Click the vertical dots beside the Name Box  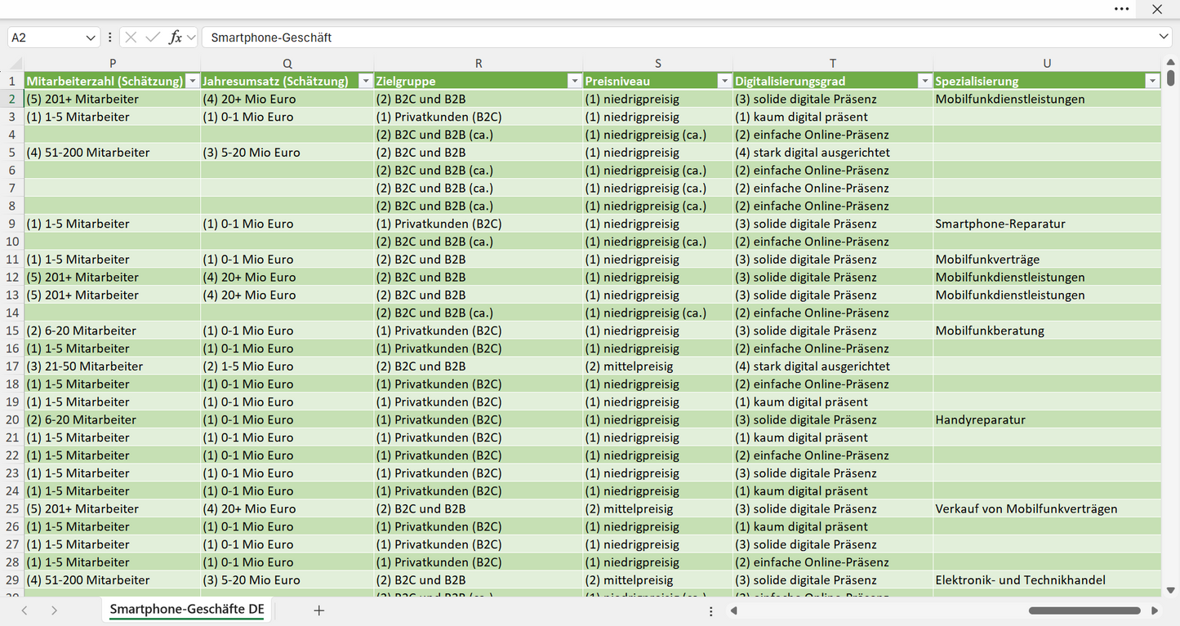(110, 38)
